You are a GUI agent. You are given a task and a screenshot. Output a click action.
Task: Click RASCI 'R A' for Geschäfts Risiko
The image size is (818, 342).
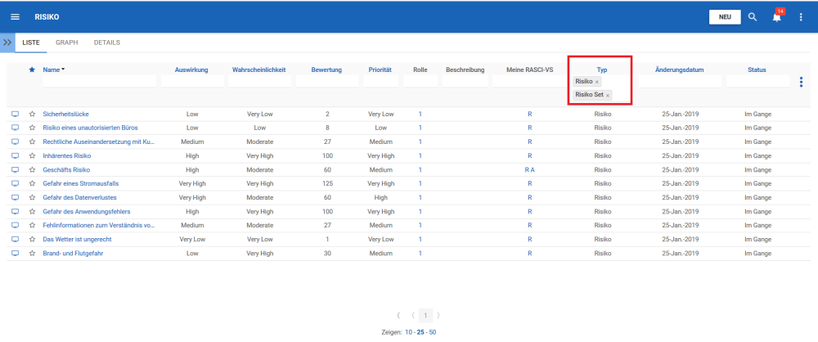[529, 169]
